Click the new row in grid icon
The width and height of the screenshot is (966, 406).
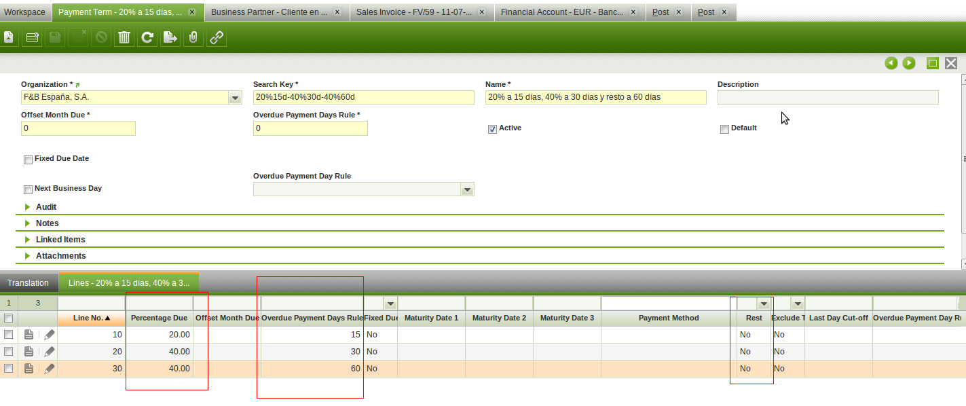pos(32,37)
